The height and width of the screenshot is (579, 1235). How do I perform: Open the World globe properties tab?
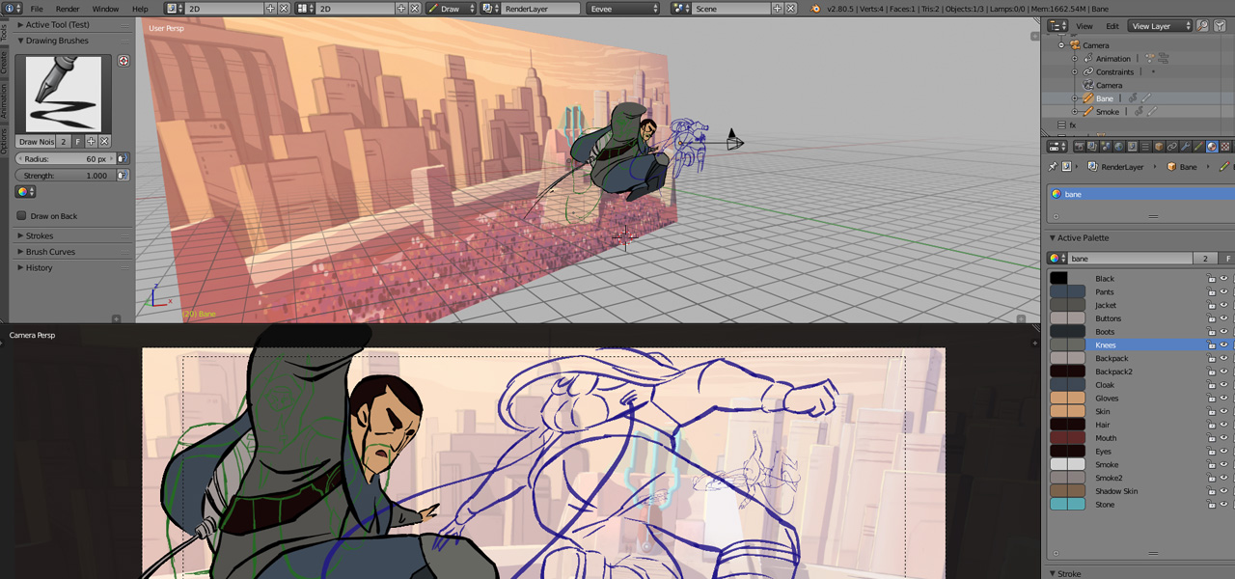(x=1119, y=147)
